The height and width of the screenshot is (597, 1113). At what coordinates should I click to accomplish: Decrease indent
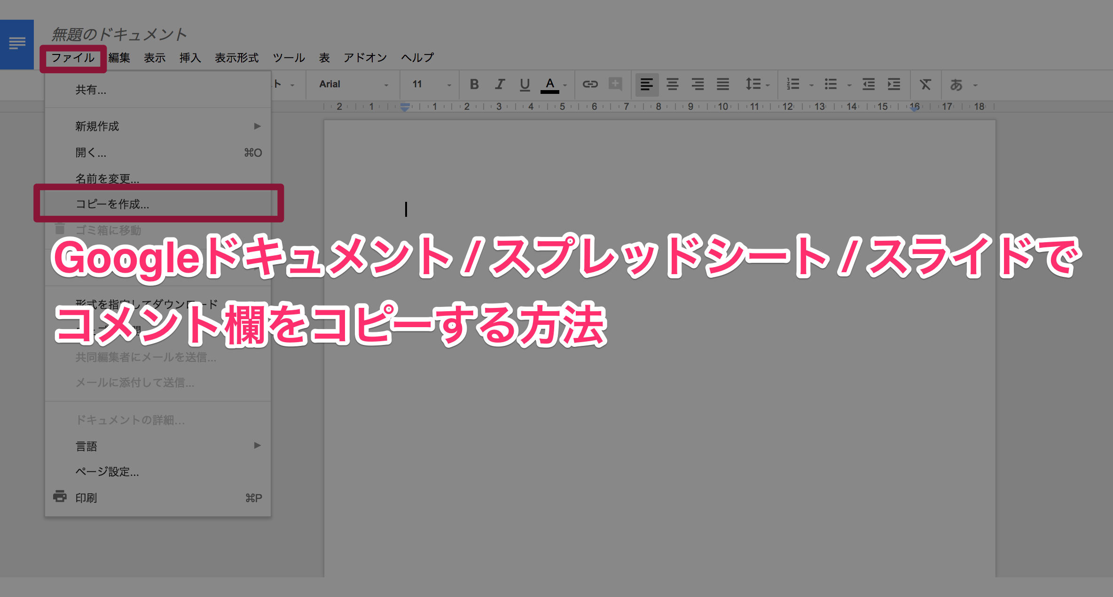pyautogui.click(x=869, y=84)
